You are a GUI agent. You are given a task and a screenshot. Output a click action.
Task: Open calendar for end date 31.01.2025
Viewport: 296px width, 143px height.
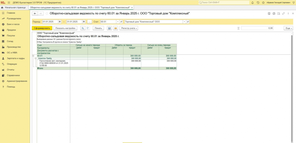84,22
